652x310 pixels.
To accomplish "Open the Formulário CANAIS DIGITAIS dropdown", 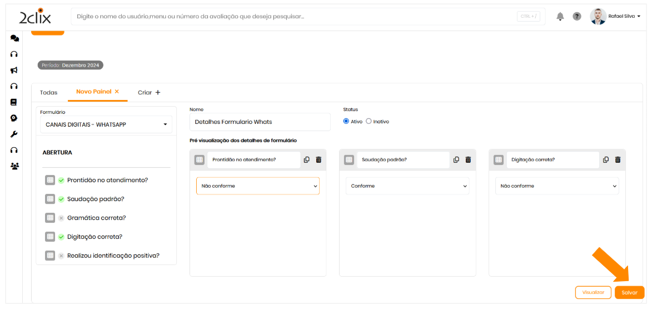I will coord(106,124).
